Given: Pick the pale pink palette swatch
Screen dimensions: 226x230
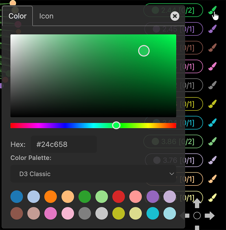Looking at the screenshot, I should [68, 213].
